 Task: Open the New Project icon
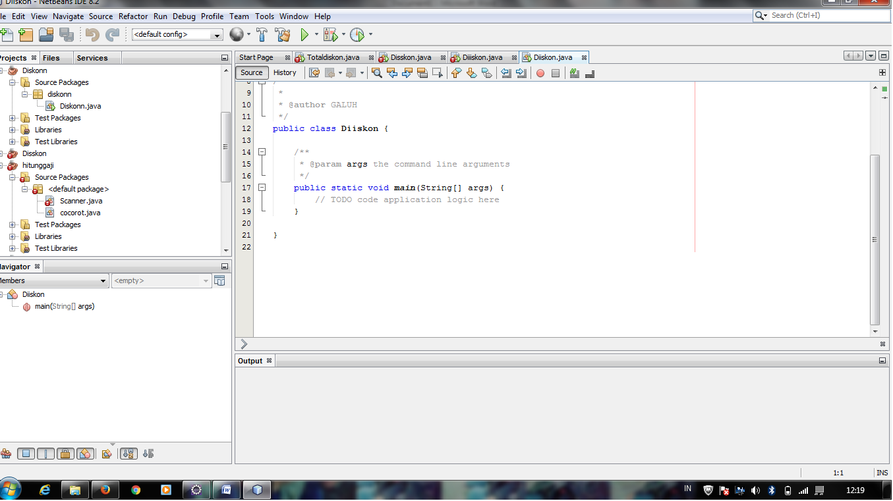[26, 34]
